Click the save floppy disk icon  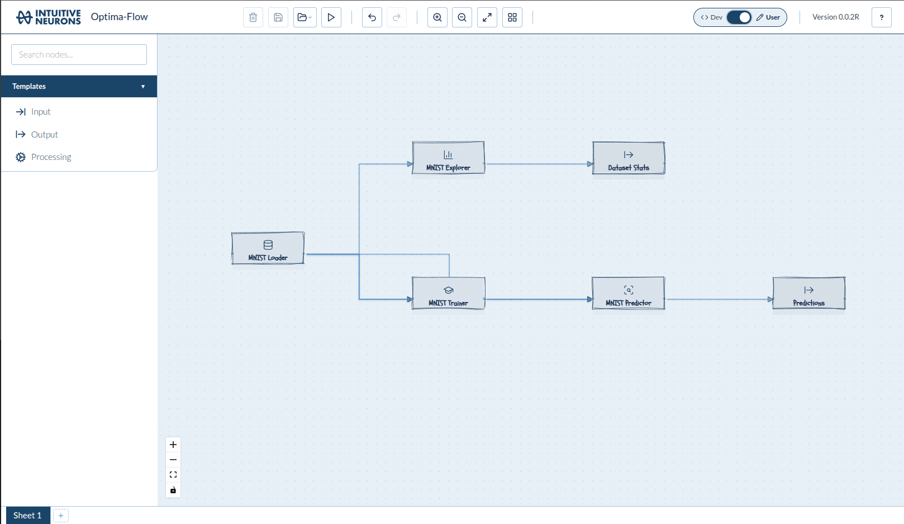[x=278, y=17]
